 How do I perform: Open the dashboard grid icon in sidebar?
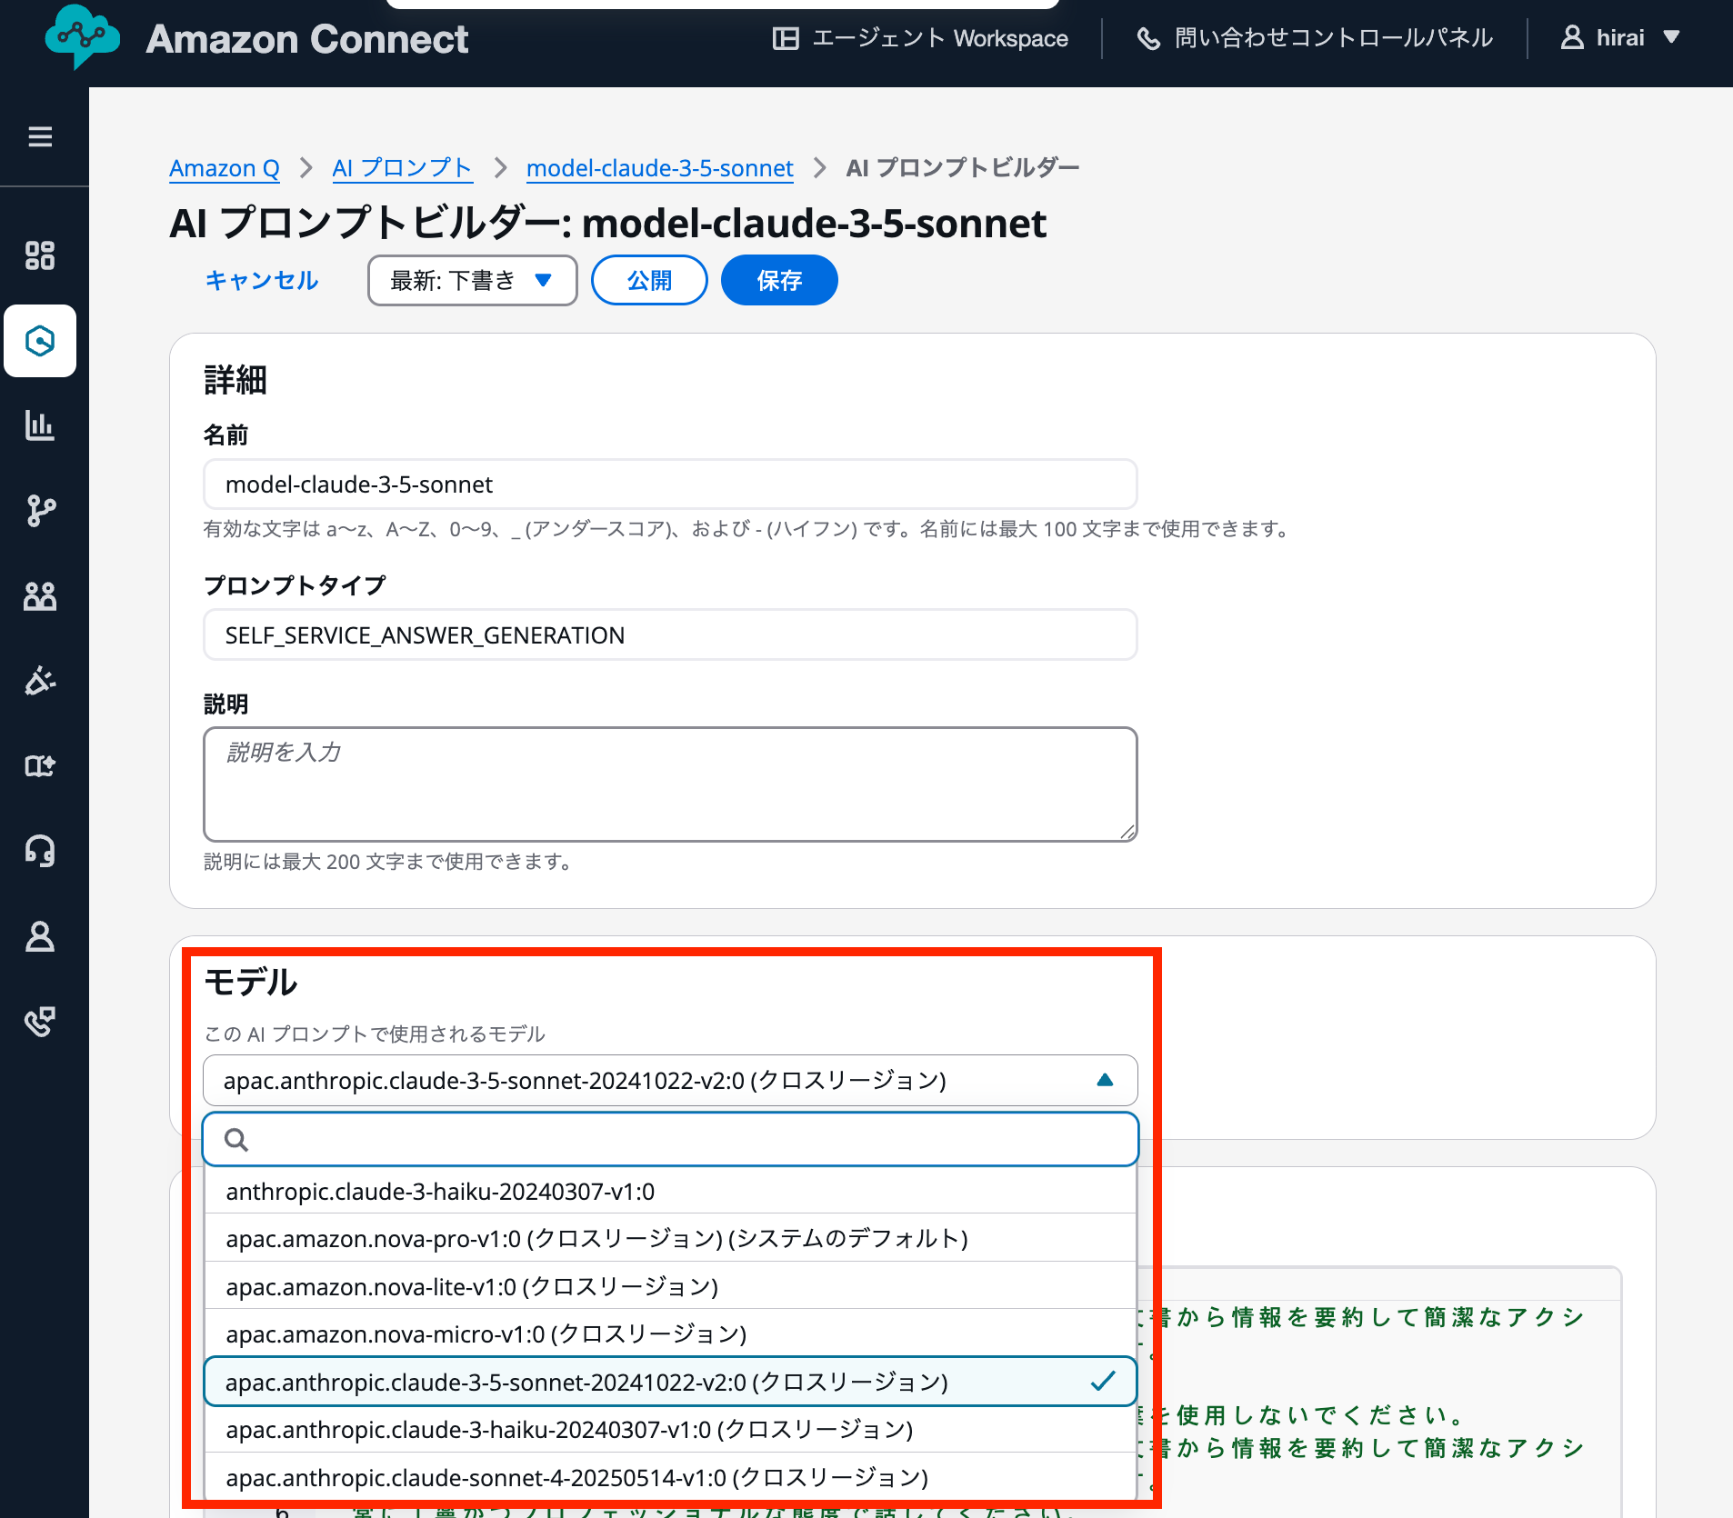click(40, 255)
